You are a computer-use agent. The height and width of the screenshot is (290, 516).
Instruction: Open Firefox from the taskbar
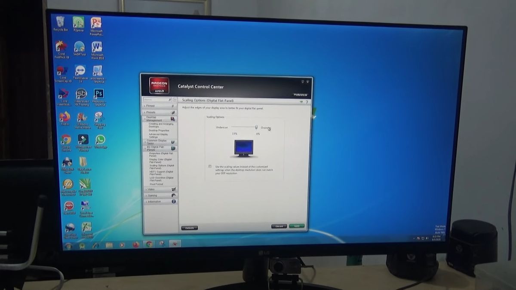136,244
